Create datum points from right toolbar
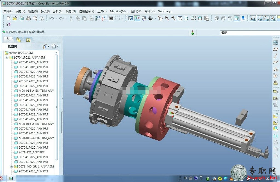The width and height of the screenshot is (280, 182). [x=276, y=69]
